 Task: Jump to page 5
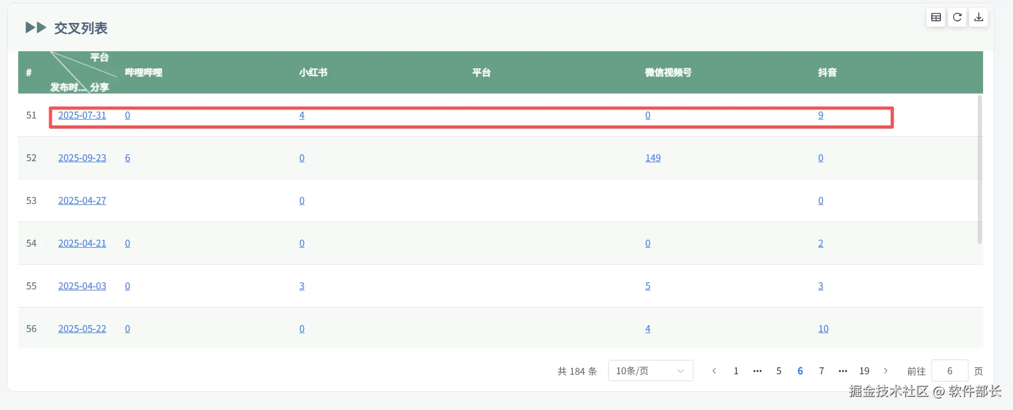coord(779,370)
